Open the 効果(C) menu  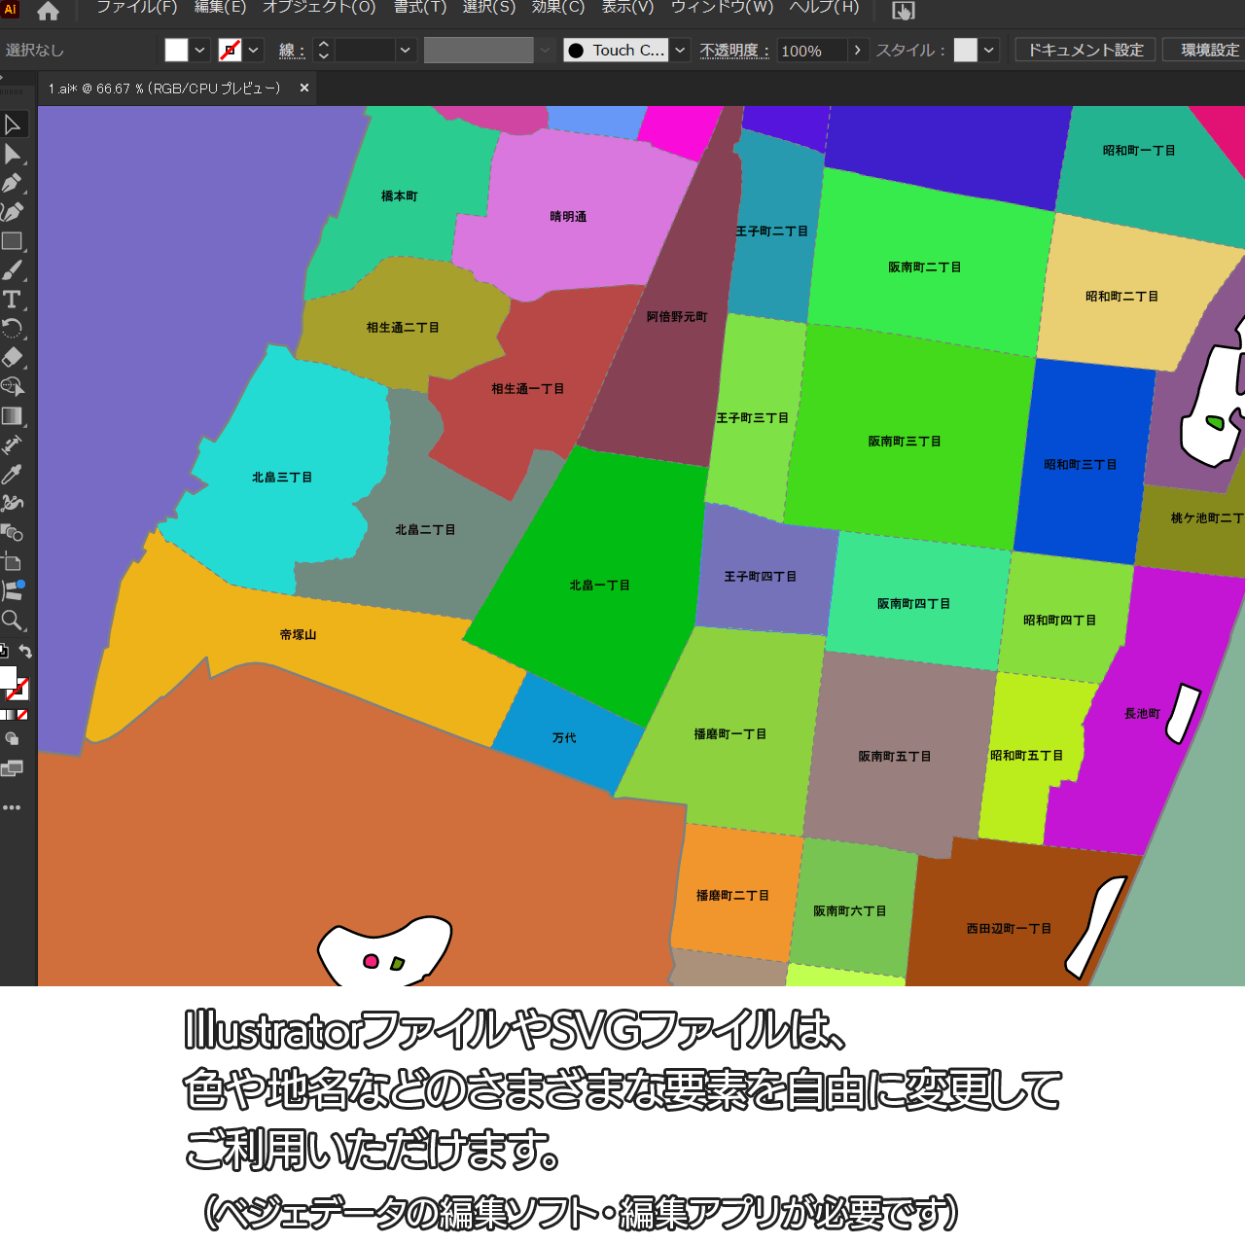pos(558,8)
